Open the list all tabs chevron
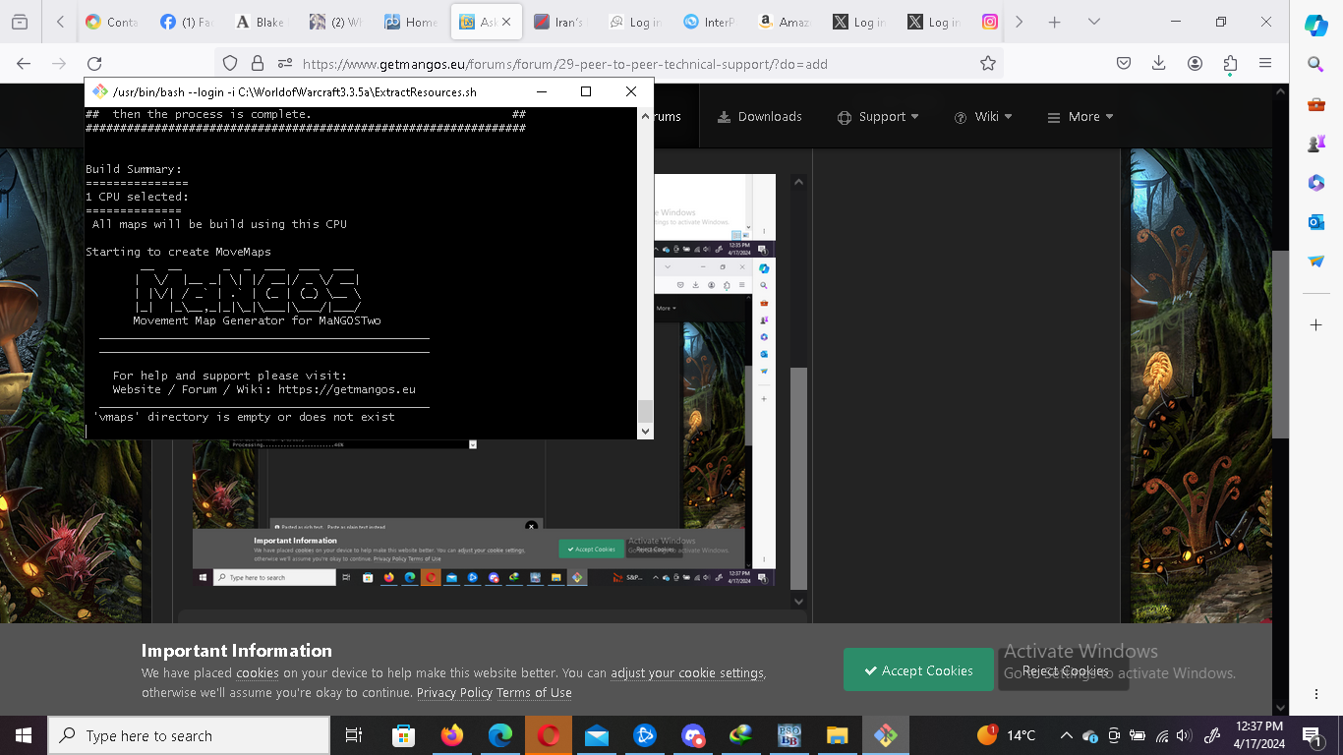 pyautogui.click(x=1094, y=22)
